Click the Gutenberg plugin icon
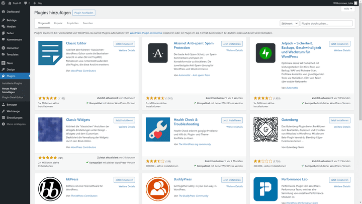This screenshot has height=204, width=362. pyautogui.click(x=265, y=129)
